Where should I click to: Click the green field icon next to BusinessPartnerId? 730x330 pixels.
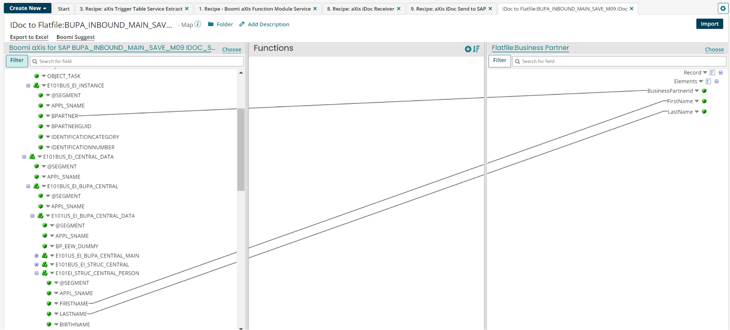click(x=704, y=91)
